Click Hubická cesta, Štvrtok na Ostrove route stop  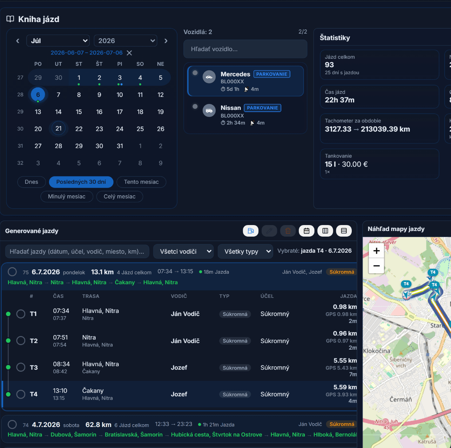tap(216, 435)
